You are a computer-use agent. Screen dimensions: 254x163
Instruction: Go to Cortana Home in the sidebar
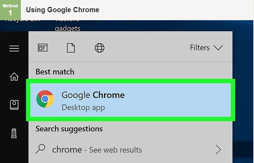click(x=14, y=77)
